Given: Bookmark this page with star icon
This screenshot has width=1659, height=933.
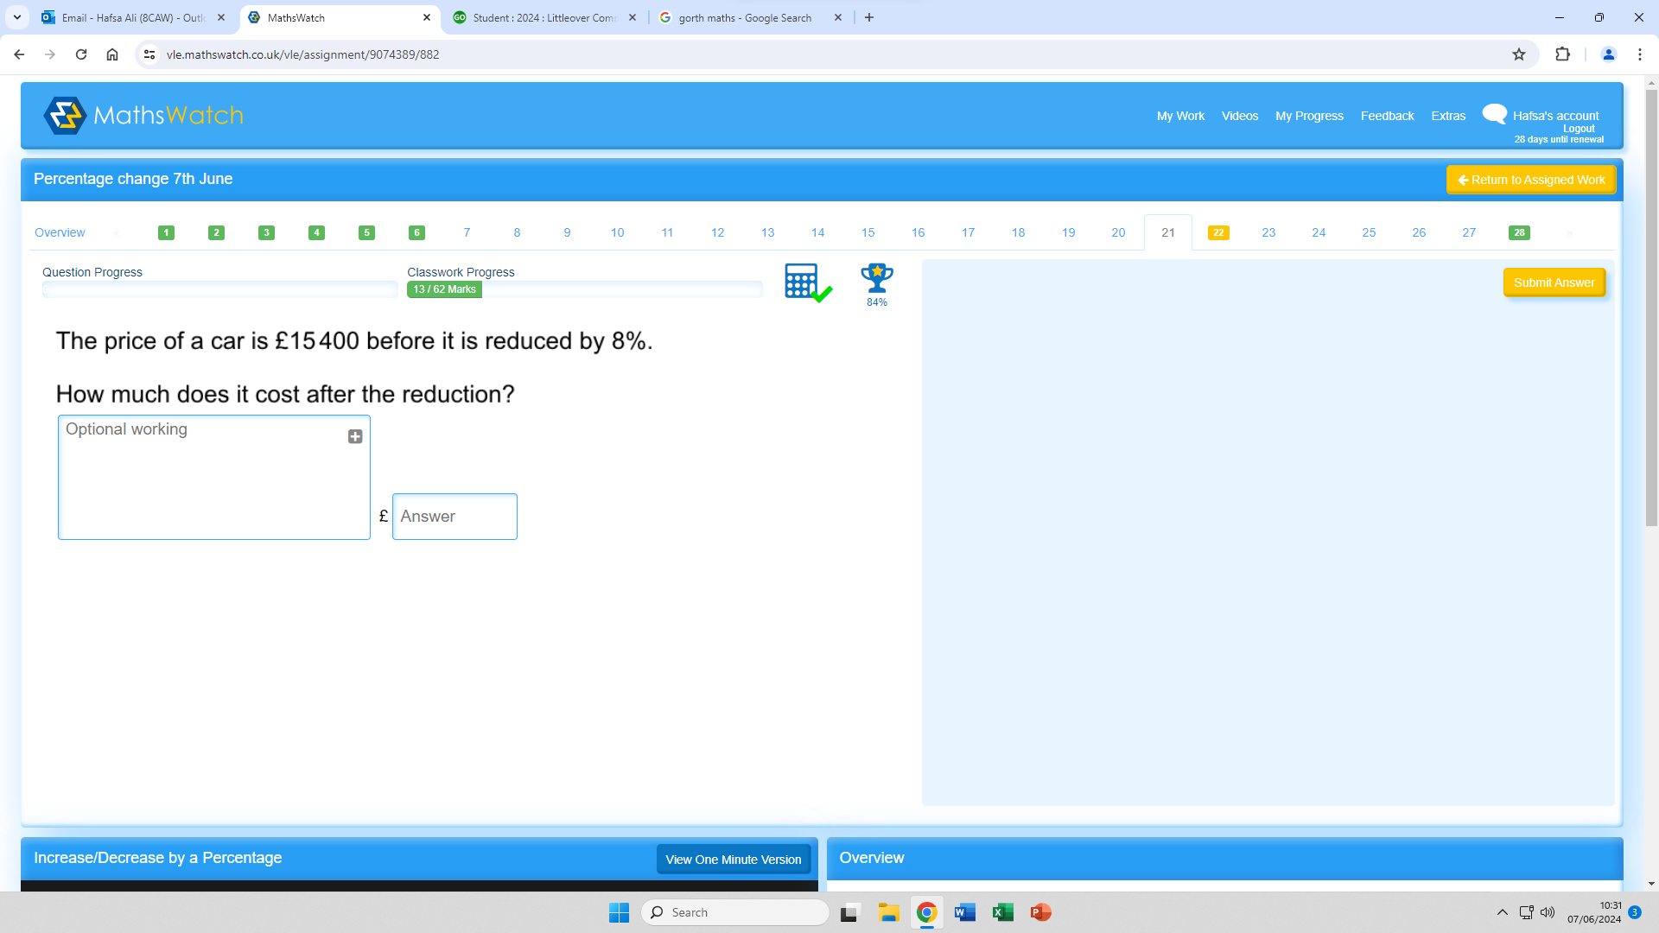Looking at the screenshot, I should point(1519,54).
